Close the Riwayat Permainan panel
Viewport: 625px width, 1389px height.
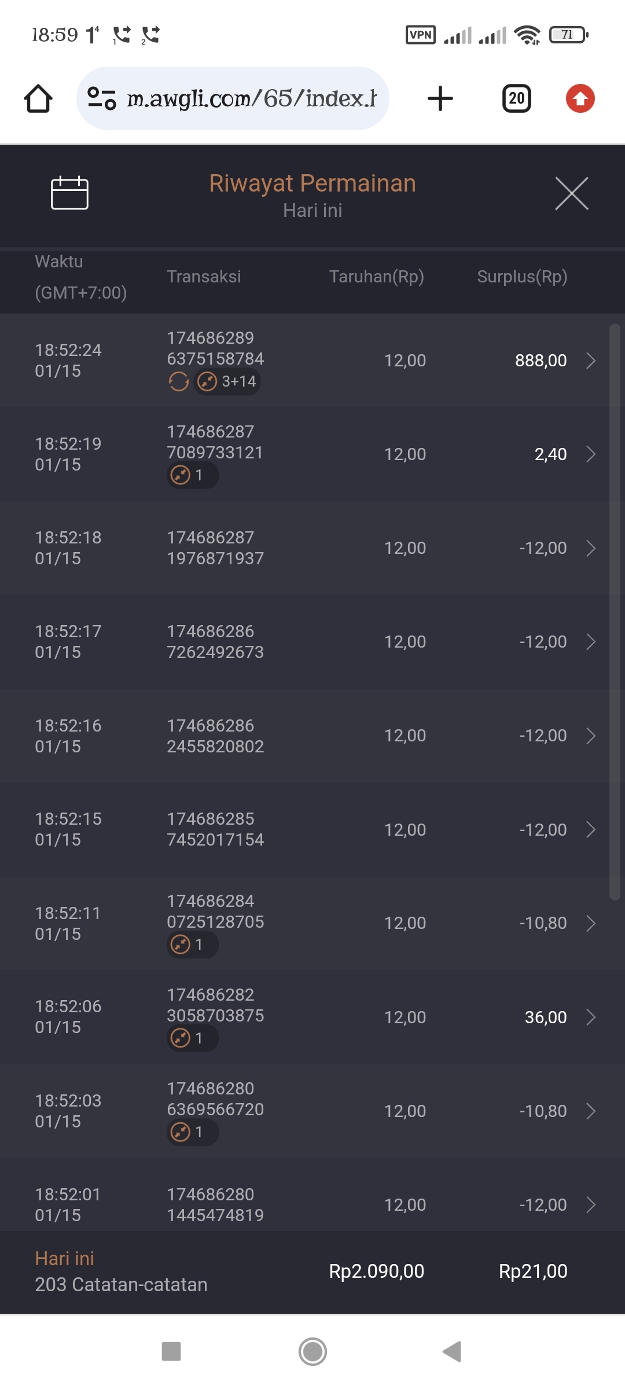click(x=571, y=193)
